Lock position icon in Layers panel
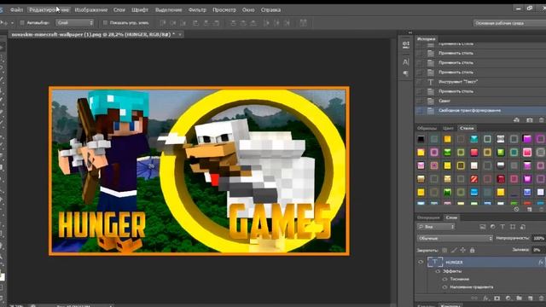 [x=462, y=250]
